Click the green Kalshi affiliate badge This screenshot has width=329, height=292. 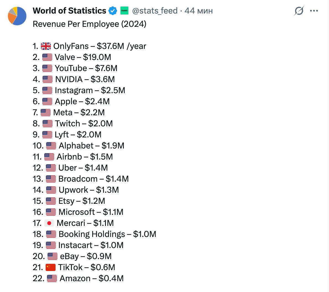coord(124,11)
